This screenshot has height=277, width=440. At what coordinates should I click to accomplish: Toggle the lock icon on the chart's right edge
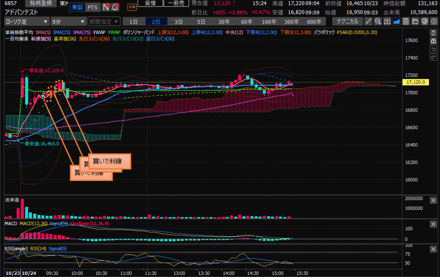tap(434, 41)
